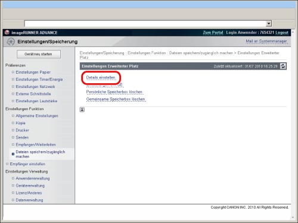Open Einstellungen Timer/Energie in sidebar
The width and height of the screenshot is (298, 223).
39,80
